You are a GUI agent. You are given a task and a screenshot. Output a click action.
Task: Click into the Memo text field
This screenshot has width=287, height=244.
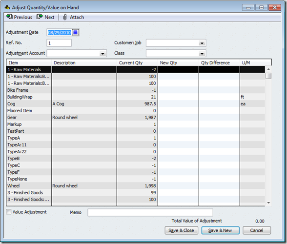tap(150, 212)
